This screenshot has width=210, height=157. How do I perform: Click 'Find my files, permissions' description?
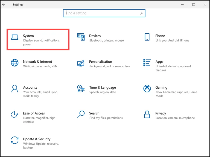tap(106, 118)
